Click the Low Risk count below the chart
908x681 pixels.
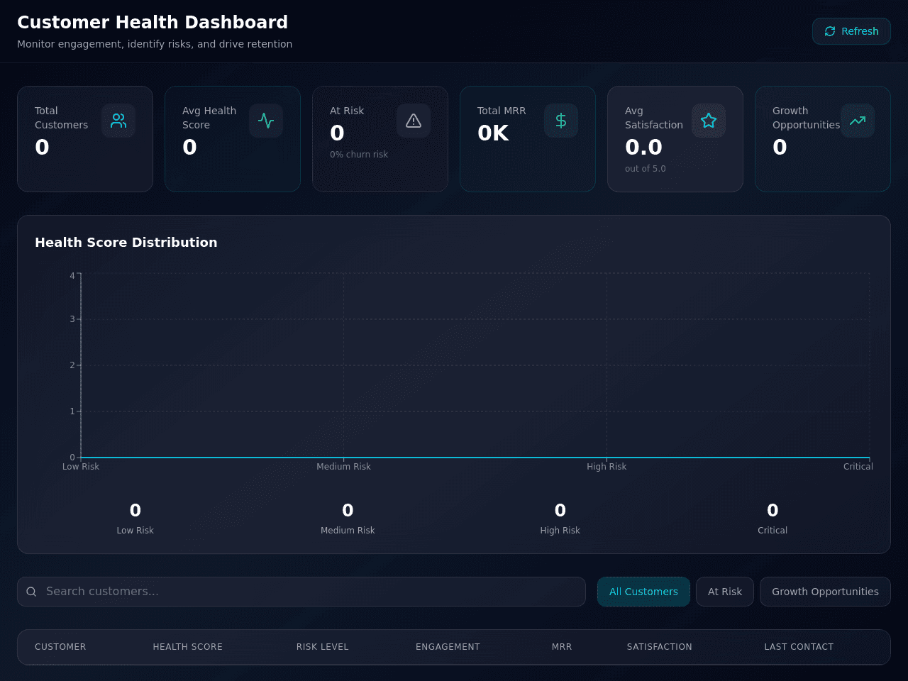click(135, 511)
